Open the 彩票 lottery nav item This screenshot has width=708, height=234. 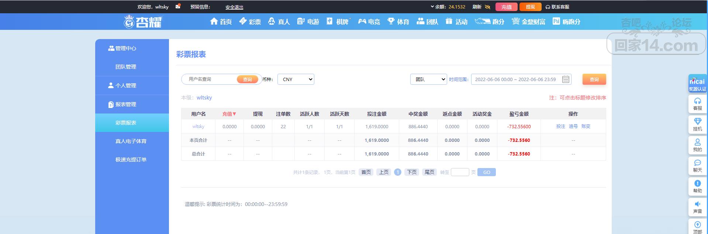click(250, 22)
